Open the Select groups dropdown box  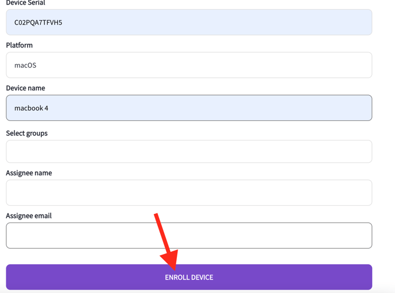tap(189, 151)
